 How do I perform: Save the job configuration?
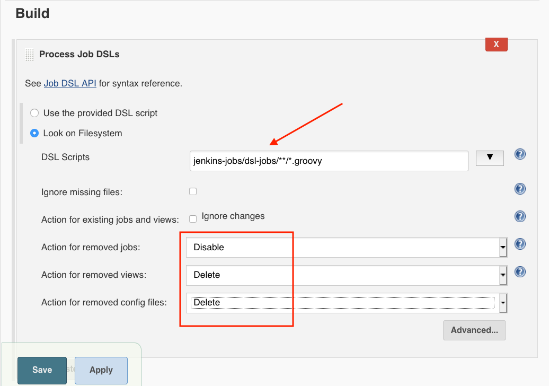[x=42, y=370]
